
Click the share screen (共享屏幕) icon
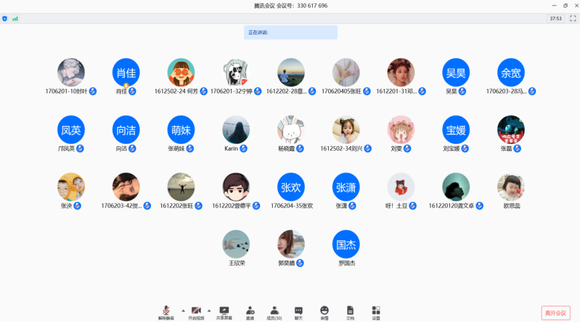pos(224,311)
